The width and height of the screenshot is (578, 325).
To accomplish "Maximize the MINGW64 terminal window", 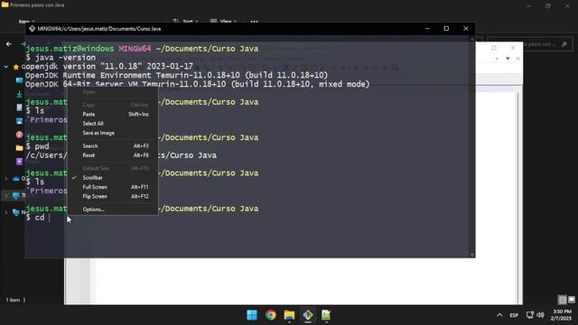I will coord(446,28).
